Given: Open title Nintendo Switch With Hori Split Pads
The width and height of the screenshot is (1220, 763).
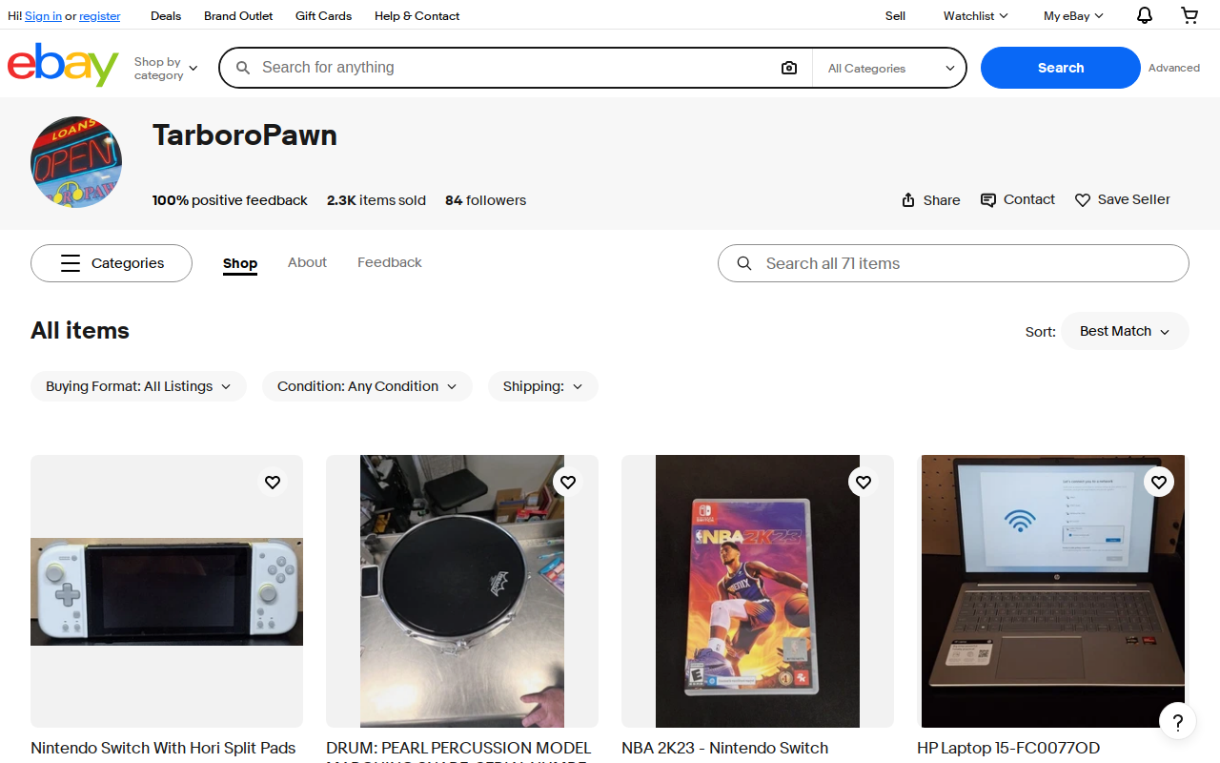Looking at the screenshot, I should (163, 748).
